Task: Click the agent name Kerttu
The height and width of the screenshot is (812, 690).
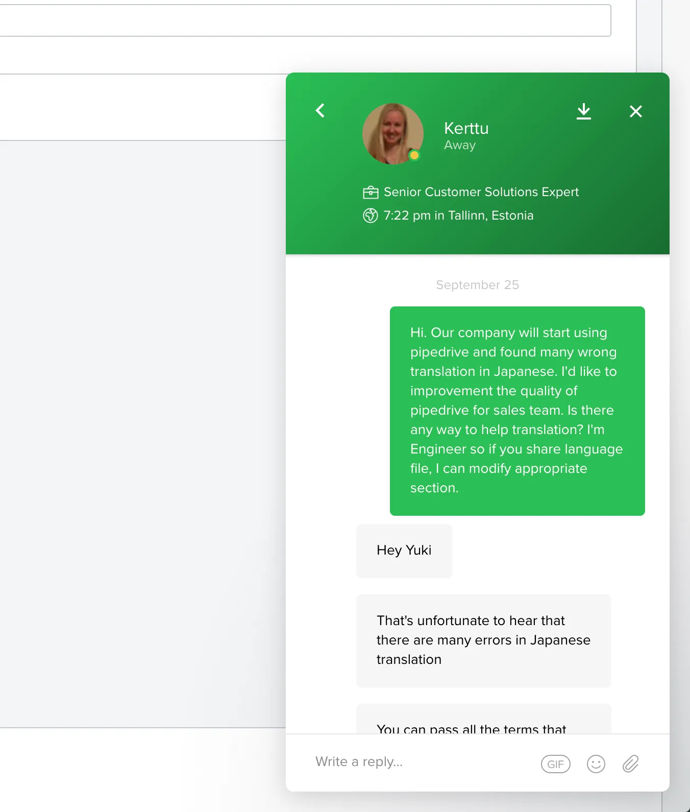Action: (466, 128)
